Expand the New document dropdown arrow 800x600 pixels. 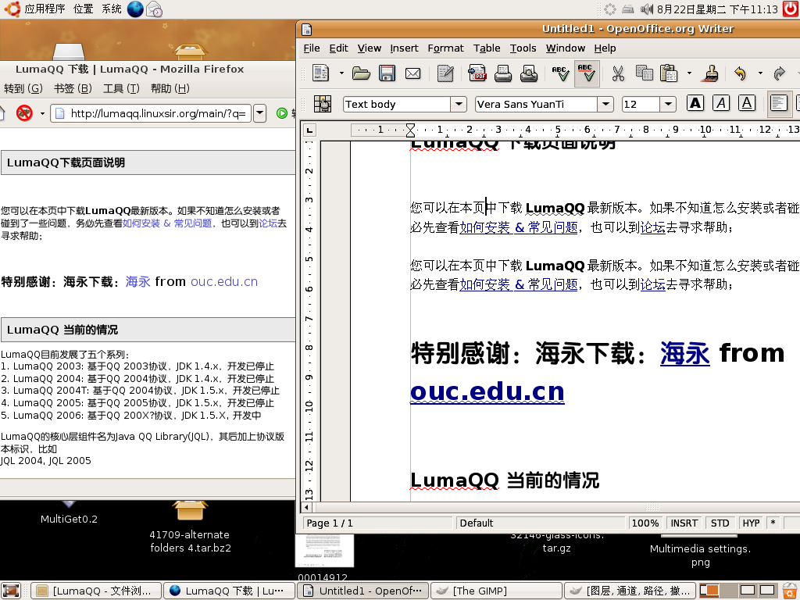coord(341,73)
